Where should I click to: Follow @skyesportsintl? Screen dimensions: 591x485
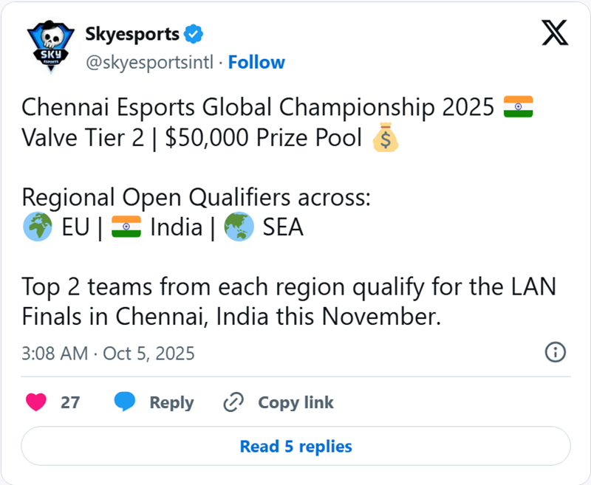[x=256, y=62]
